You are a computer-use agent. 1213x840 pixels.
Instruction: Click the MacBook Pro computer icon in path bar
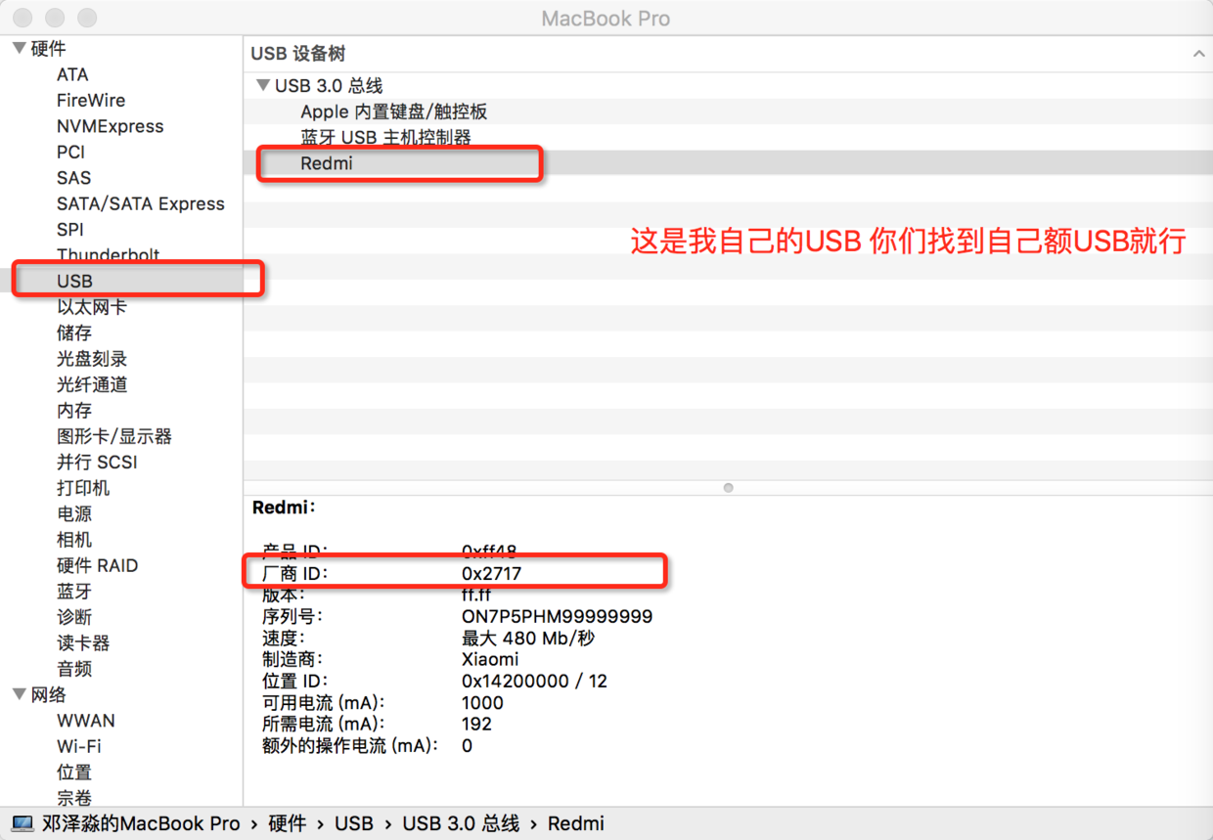(x=22, y=824)
